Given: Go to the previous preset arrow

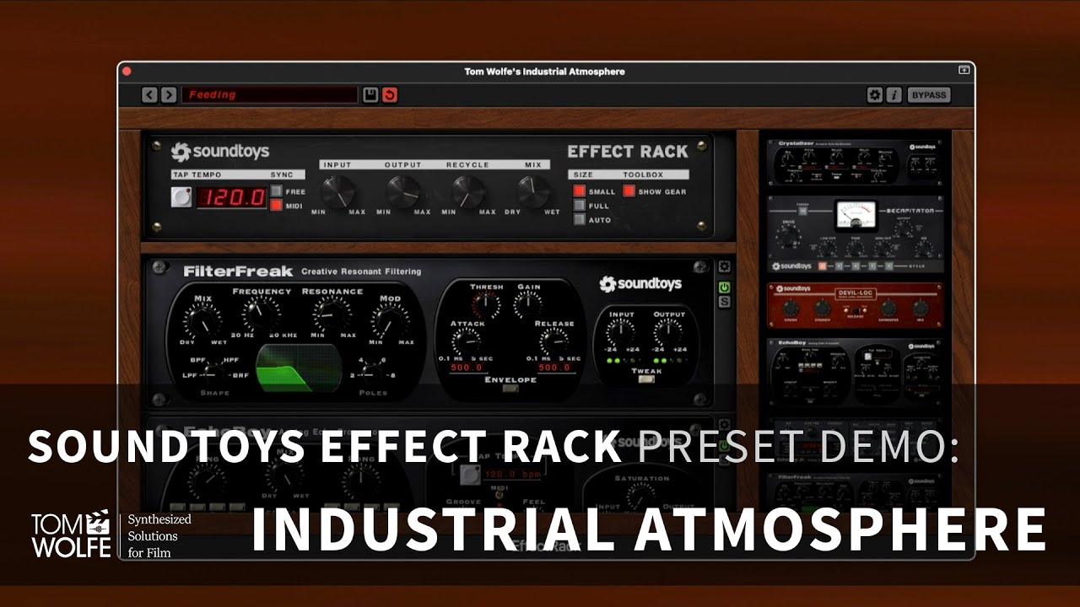Looking at the screenshot, I should 149,95.
